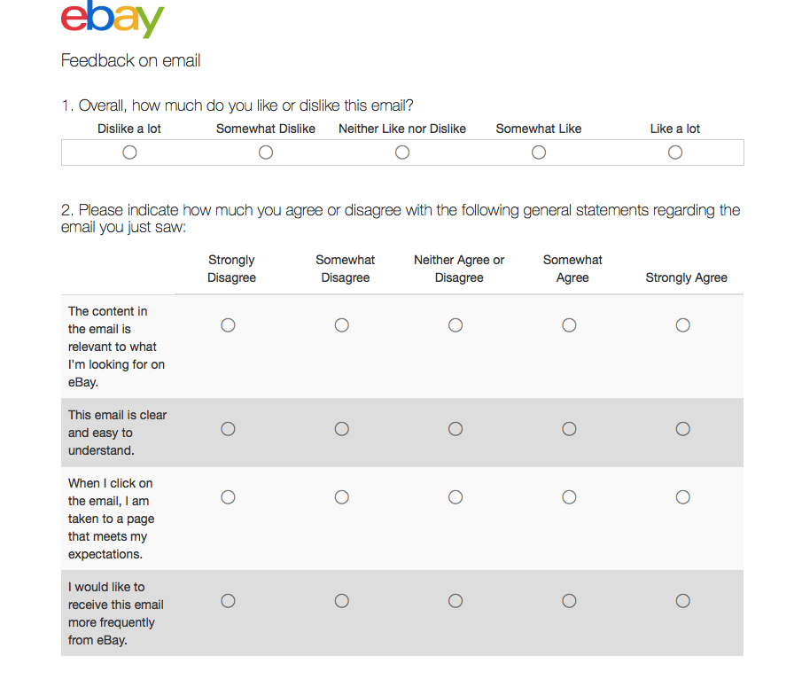The height and width of the screenshot is (687, 802).
Task: Choose Neither Agree or Disagree for clear email
Action: pos(456,429)
